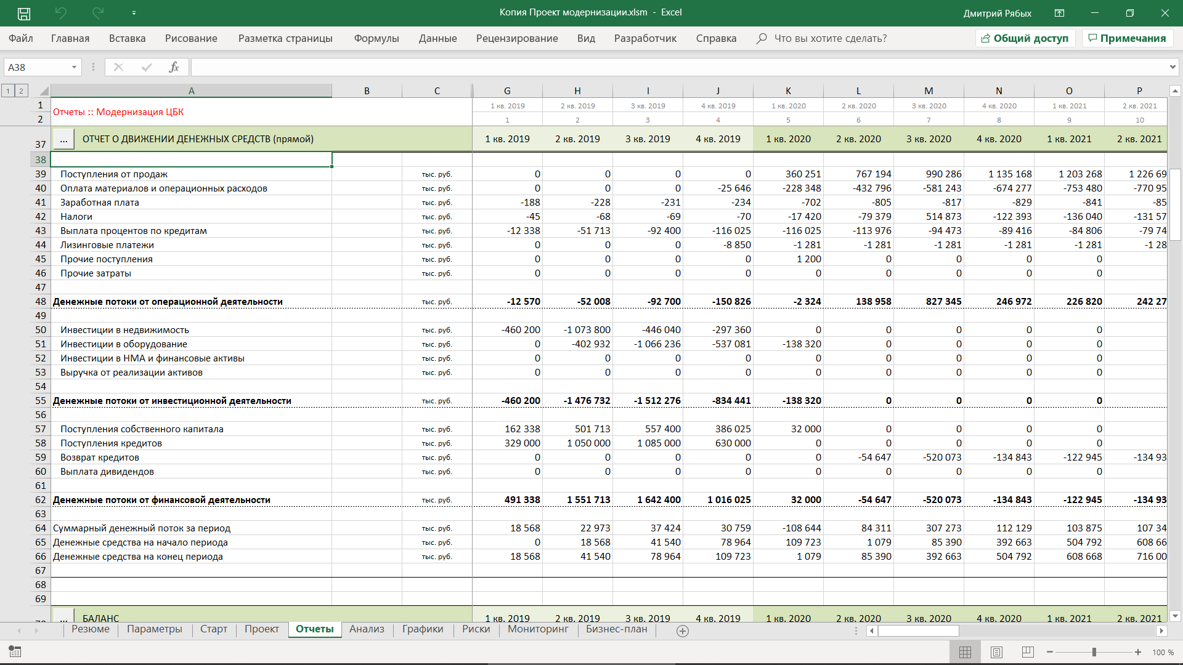Click the Save icon in title bar
This screenshot has height=665, width=1183.
24,13
